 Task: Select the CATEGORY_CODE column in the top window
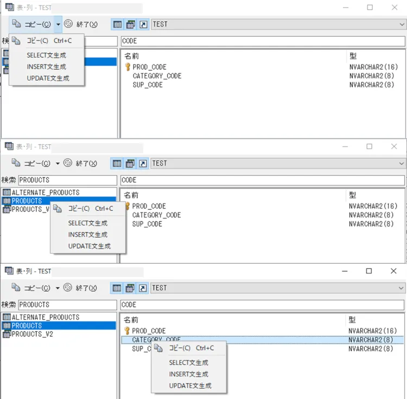pyautogui.click(x=157, y=76)
